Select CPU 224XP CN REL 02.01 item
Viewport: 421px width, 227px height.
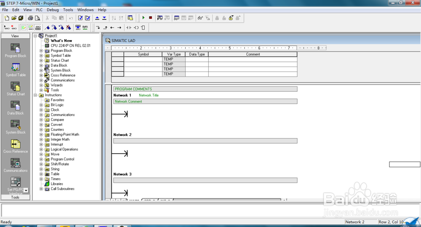coord(71,45)
